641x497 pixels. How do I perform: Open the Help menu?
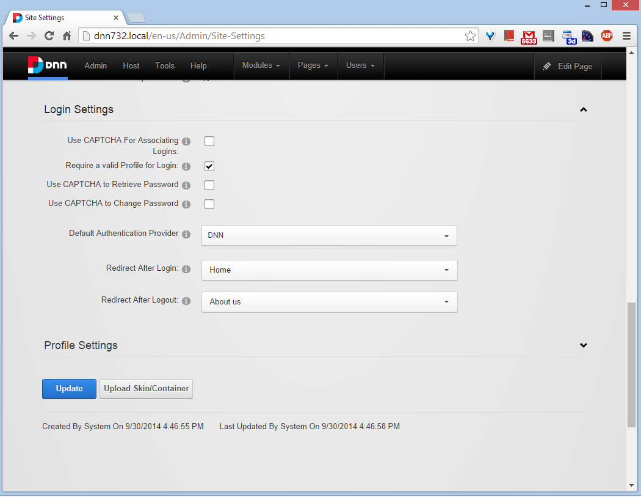tap(198, 66)
